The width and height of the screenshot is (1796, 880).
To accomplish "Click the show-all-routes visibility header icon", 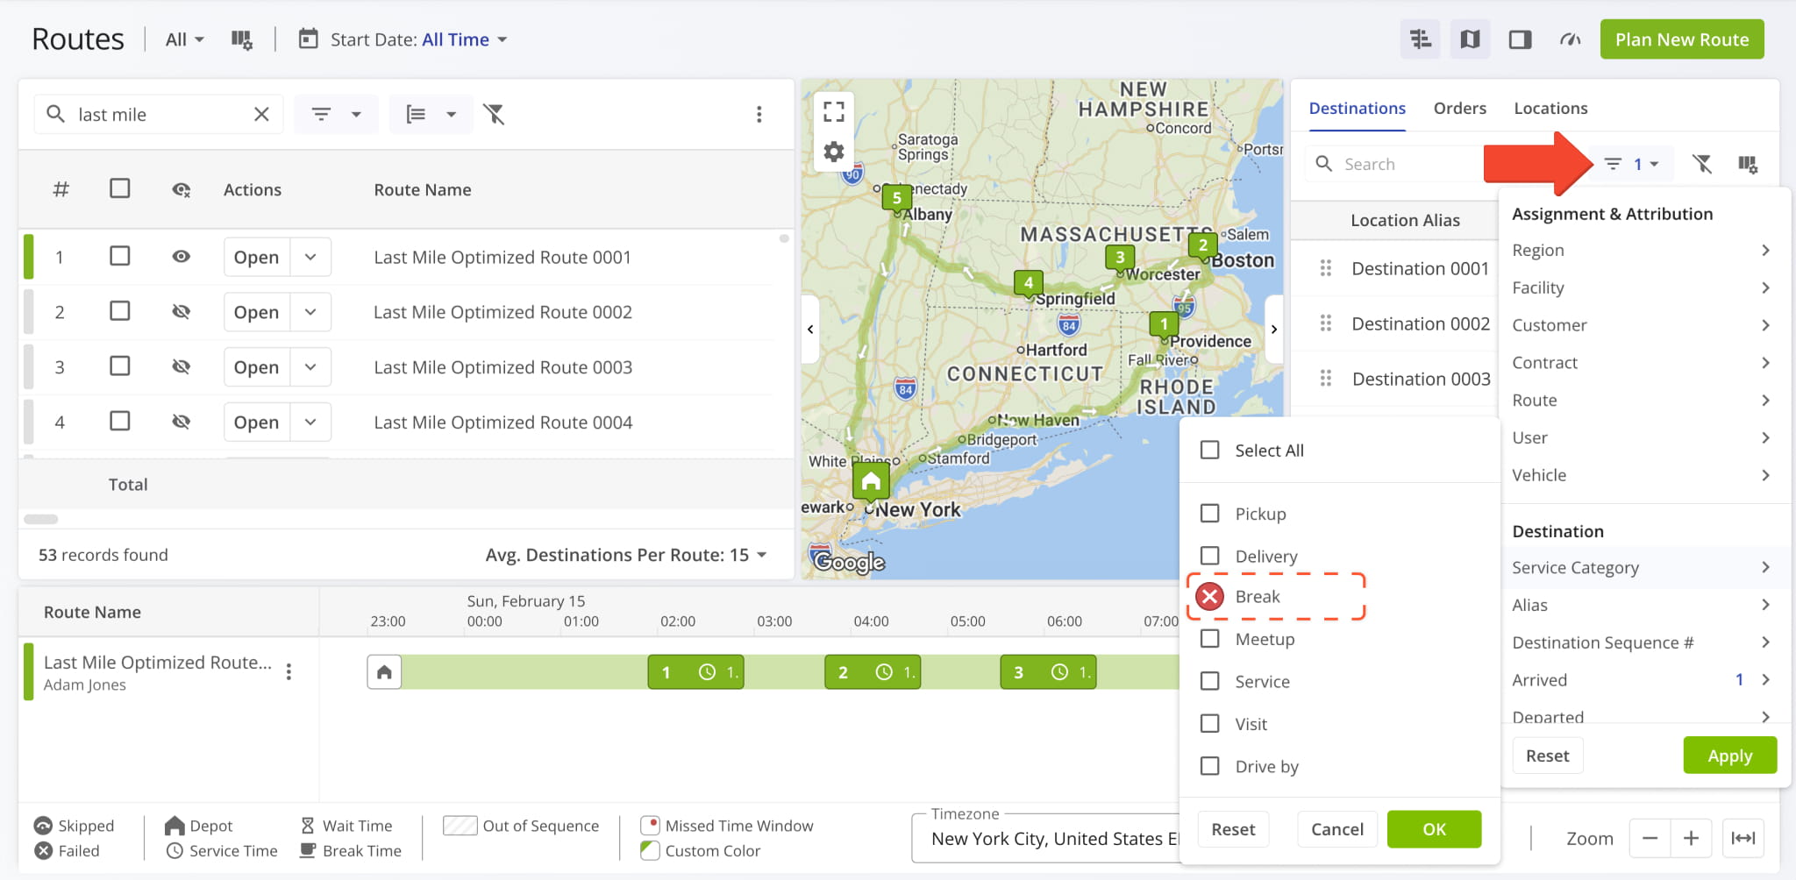I will point(182,189).
